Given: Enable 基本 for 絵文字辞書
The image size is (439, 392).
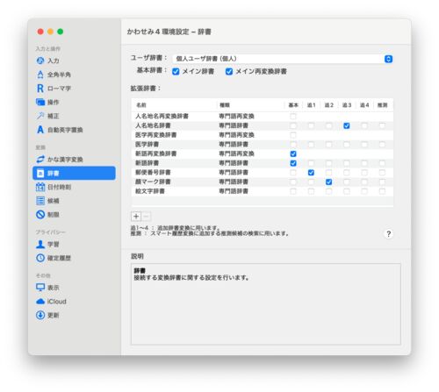Looking at the screenshot, I should coord(293,191).
